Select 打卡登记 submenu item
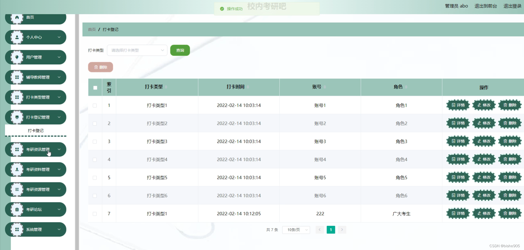The height and width of the screenshot is (250, 524). (35, 130)
